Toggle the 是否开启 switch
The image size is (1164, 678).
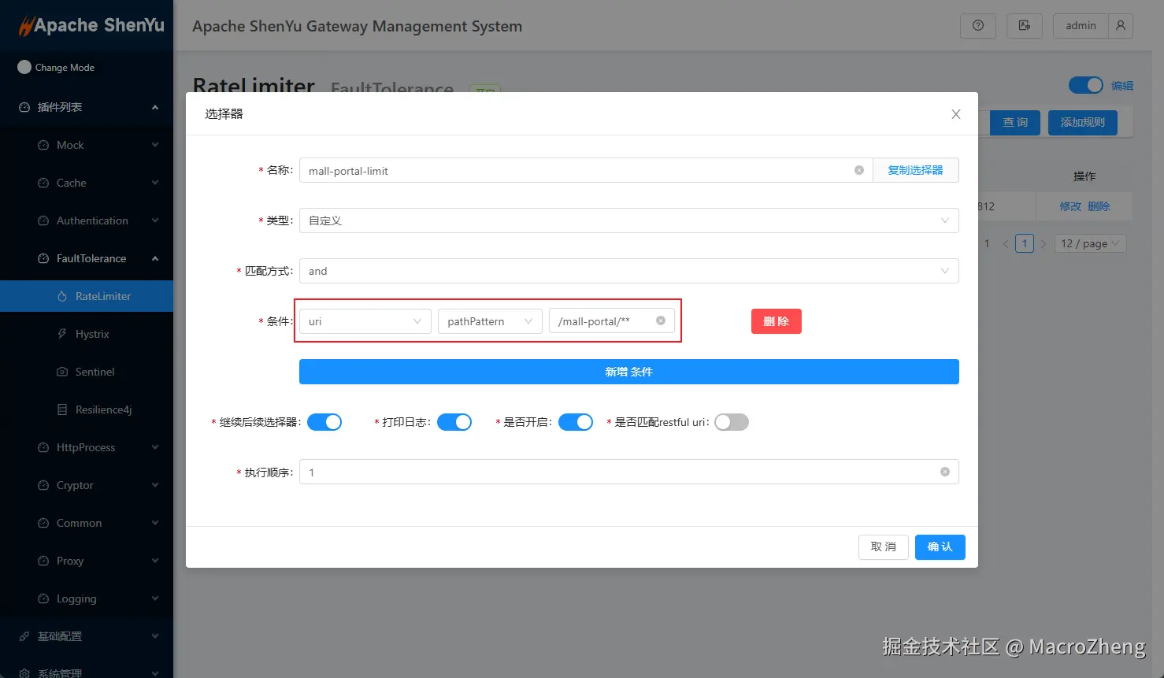pos(576,422)
